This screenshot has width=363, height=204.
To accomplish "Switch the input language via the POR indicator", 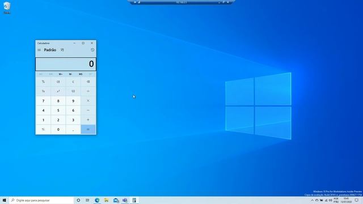I will [x=336, y=200].
